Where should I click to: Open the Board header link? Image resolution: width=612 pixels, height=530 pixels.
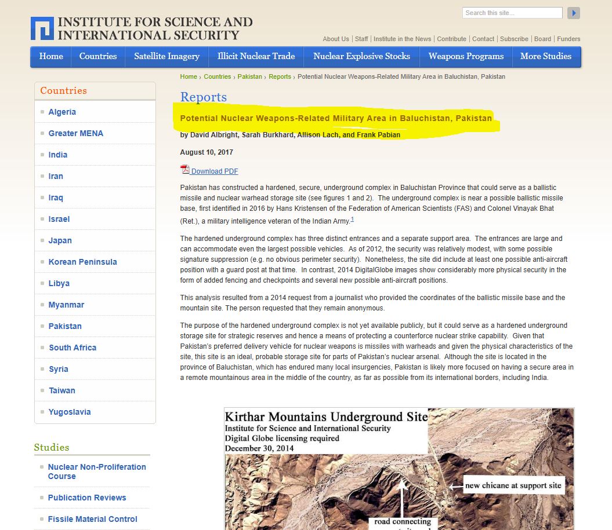542,39
